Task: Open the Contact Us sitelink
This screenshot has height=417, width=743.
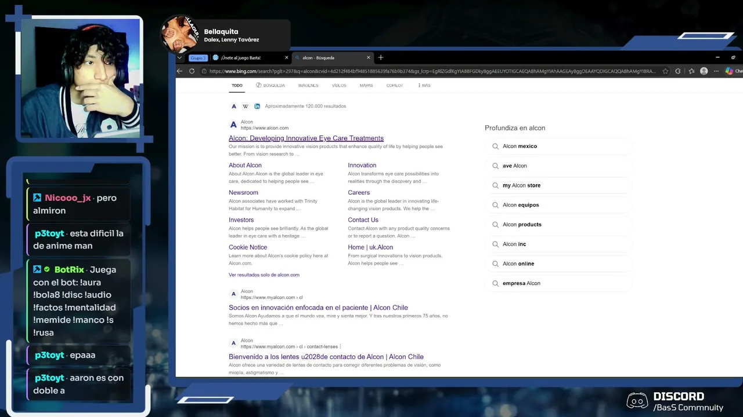Action: point(363,220)
